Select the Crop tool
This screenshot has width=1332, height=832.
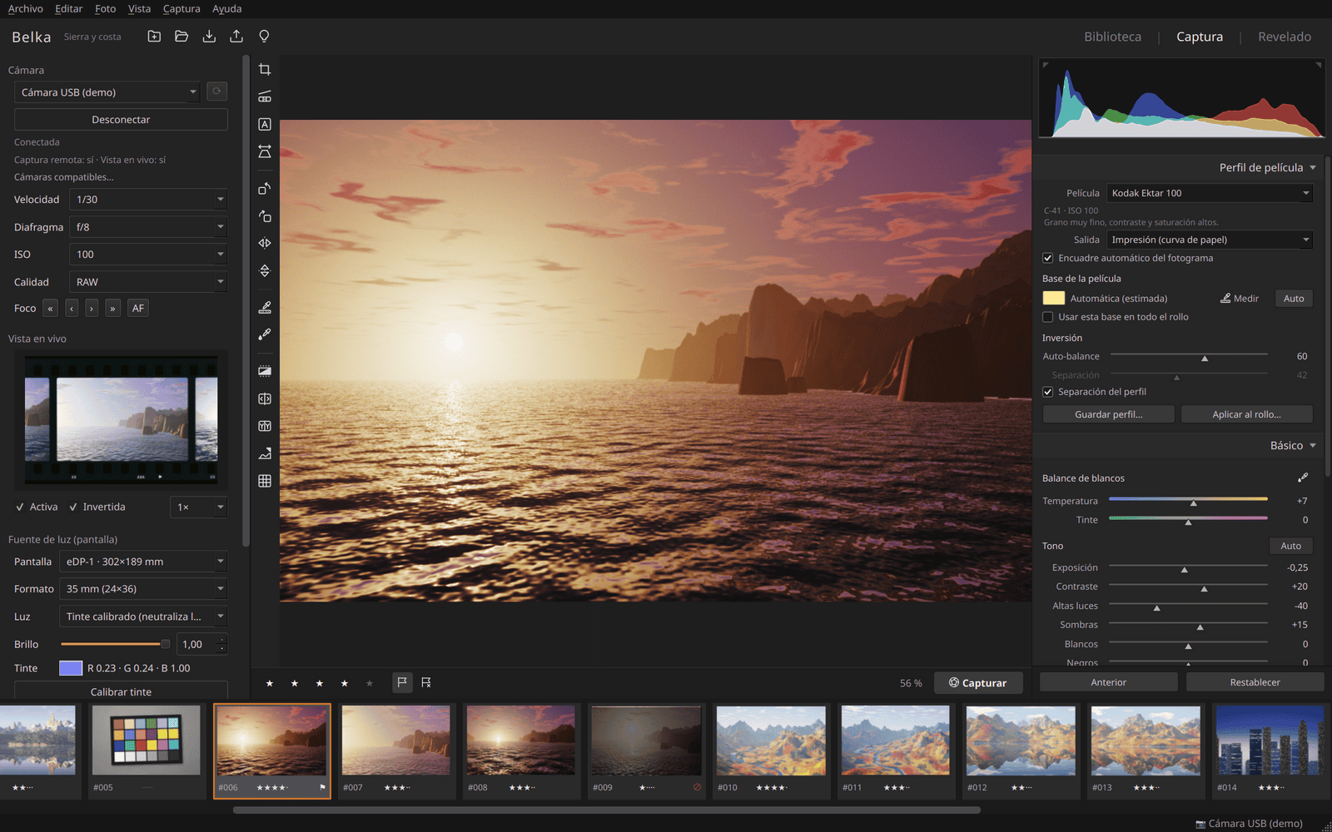coord(265,70)
